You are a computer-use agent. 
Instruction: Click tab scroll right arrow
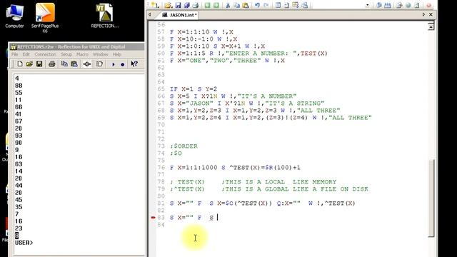(423, 14)
